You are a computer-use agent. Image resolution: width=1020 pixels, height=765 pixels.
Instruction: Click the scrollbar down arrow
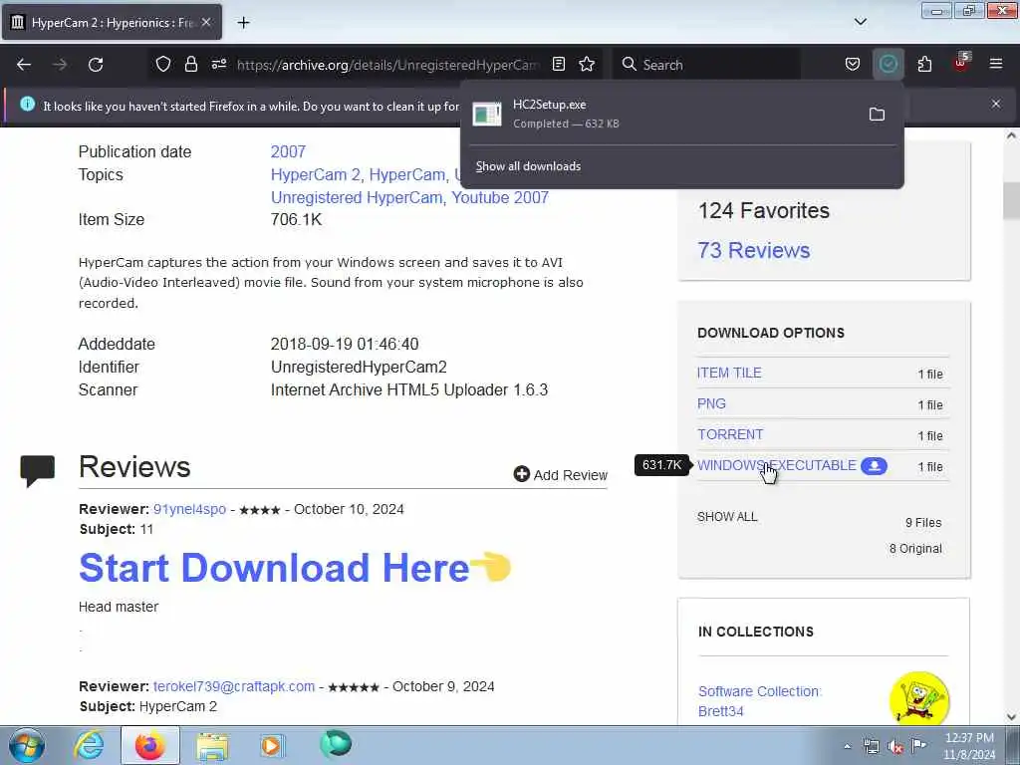[1011, 716]
